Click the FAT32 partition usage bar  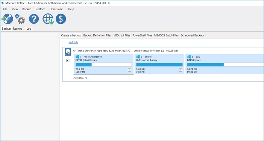tap(103, 65)
